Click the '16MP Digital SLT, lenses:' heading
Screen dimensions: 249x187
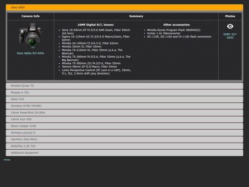point(95,25)
